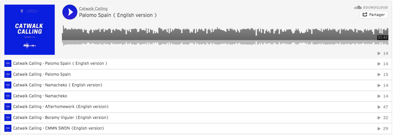Click the Partager share button

tap(374, 15)
